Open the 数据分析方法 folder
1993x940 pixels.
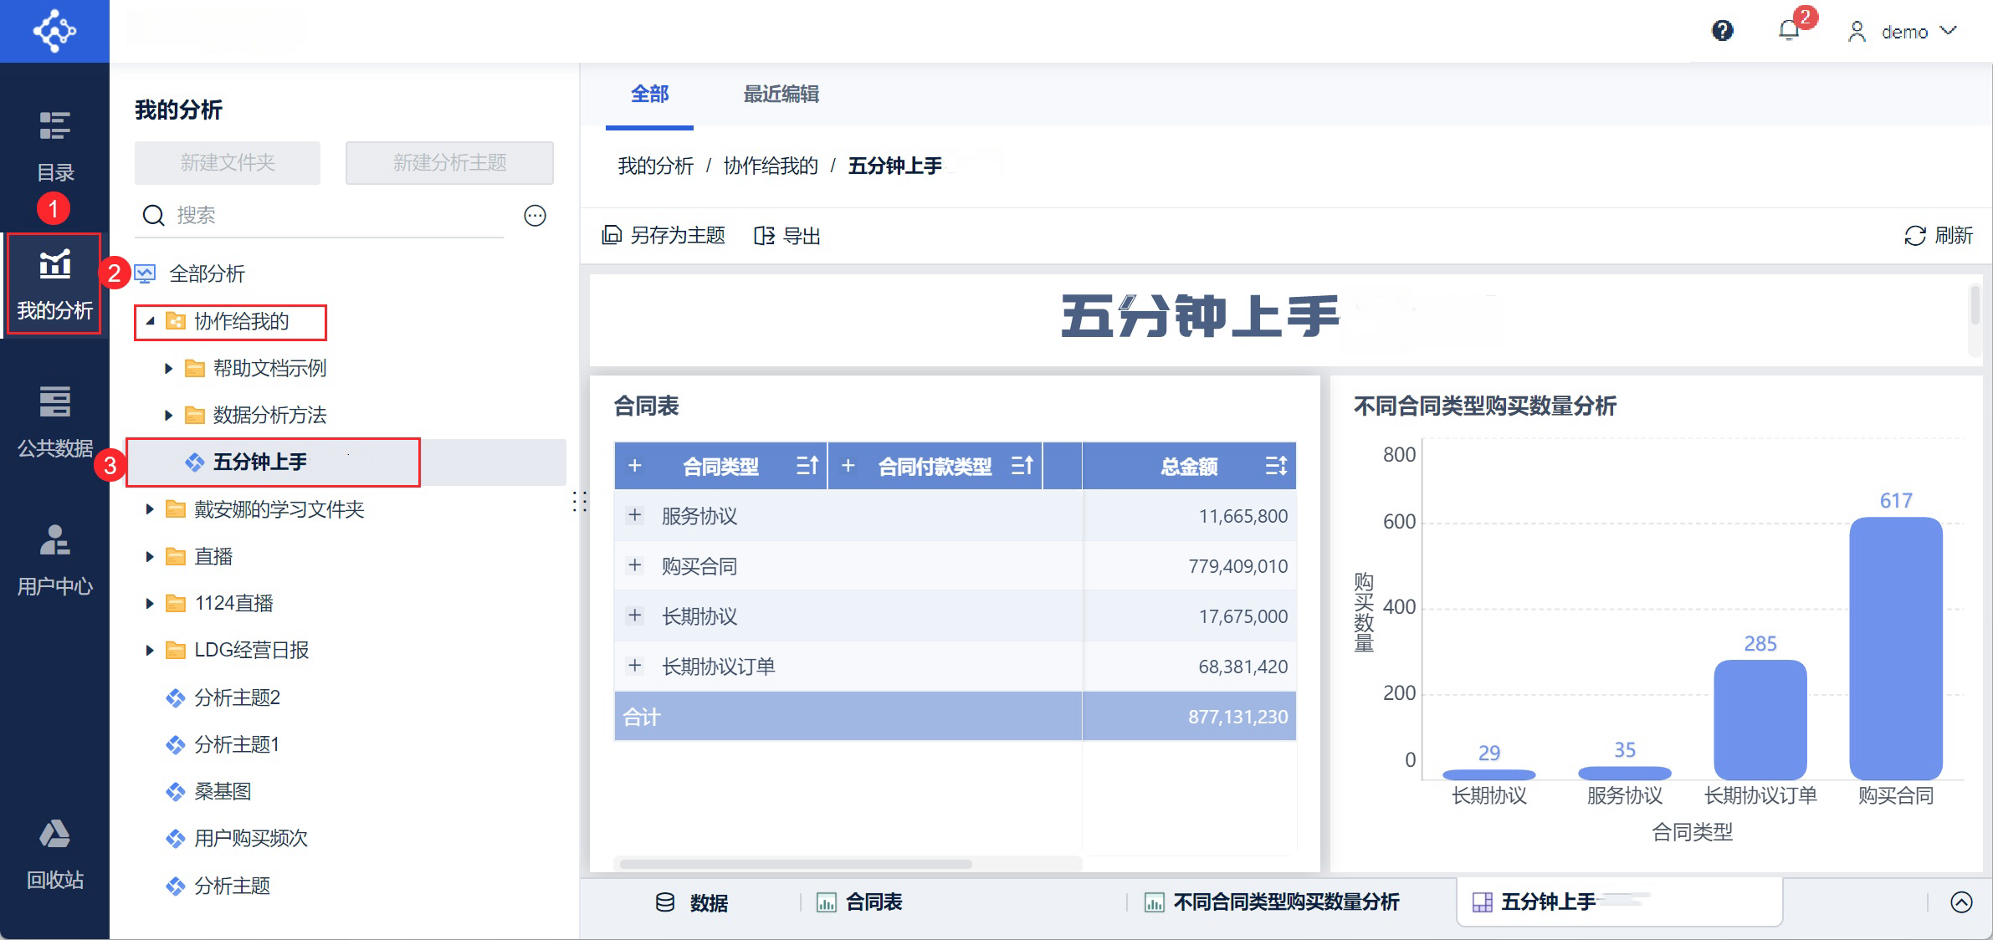point(269,415)
